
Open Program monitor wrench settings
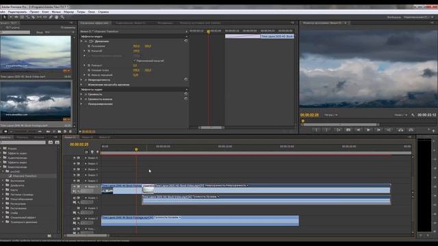(x=413, y=115)
